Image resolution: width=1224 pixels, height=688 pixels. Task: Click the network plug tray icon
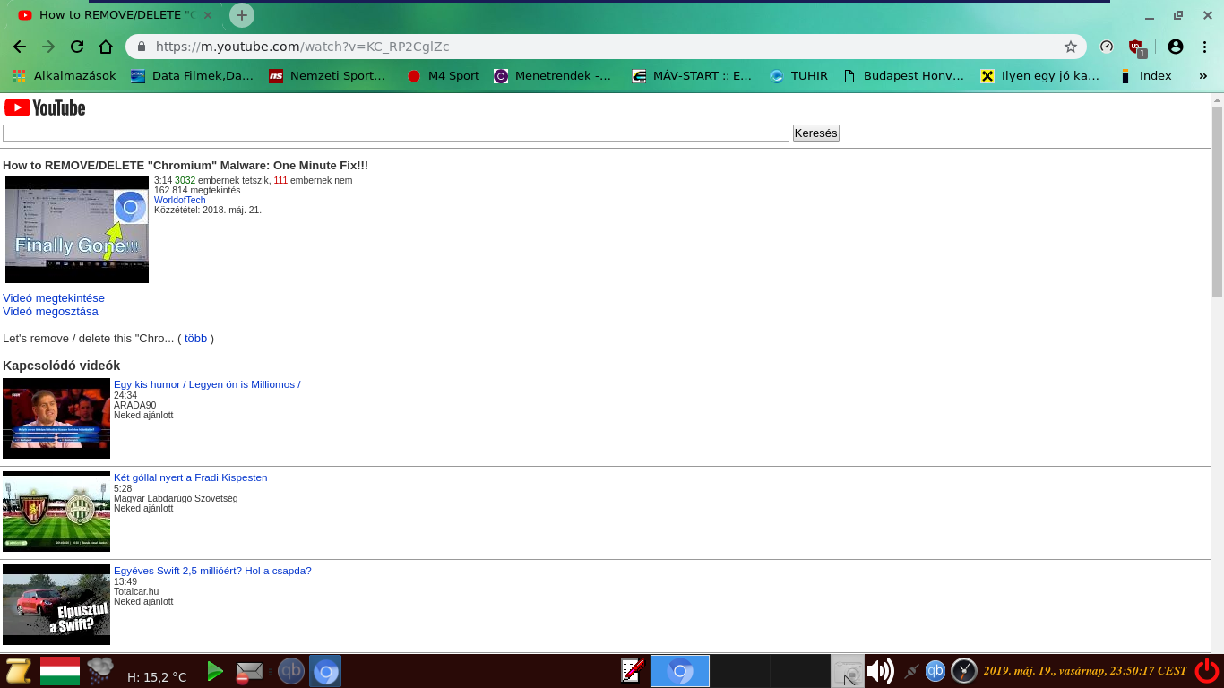(x=911, y=671)
